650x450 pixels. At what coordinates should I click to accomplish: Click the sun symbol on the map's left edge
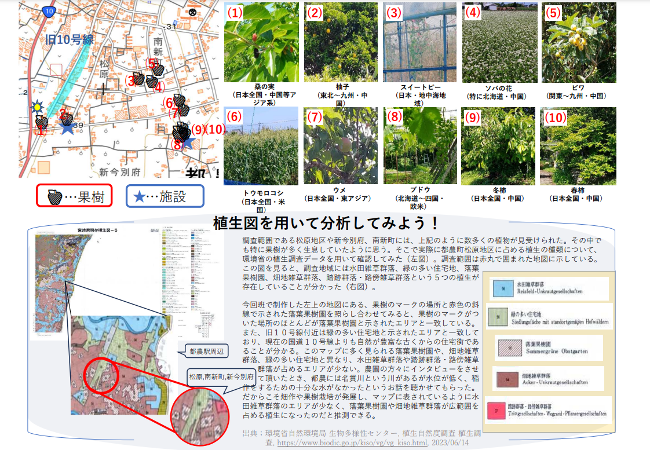point(37,107)
